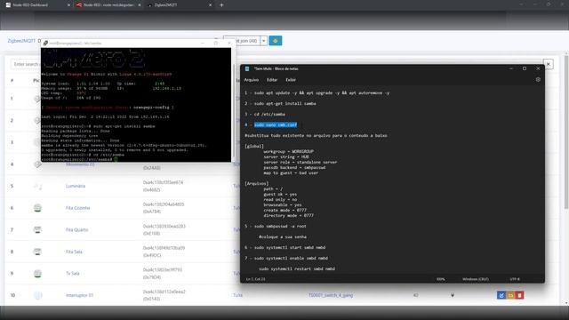Click the terminal command prompt line

(79, 159)
